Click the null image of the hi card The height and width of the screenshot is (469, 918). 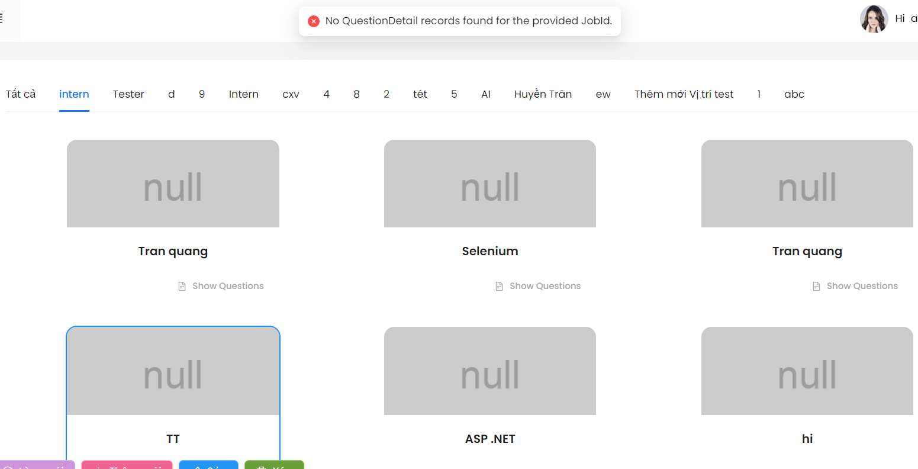pyautogui.click(x=807, y=371)
